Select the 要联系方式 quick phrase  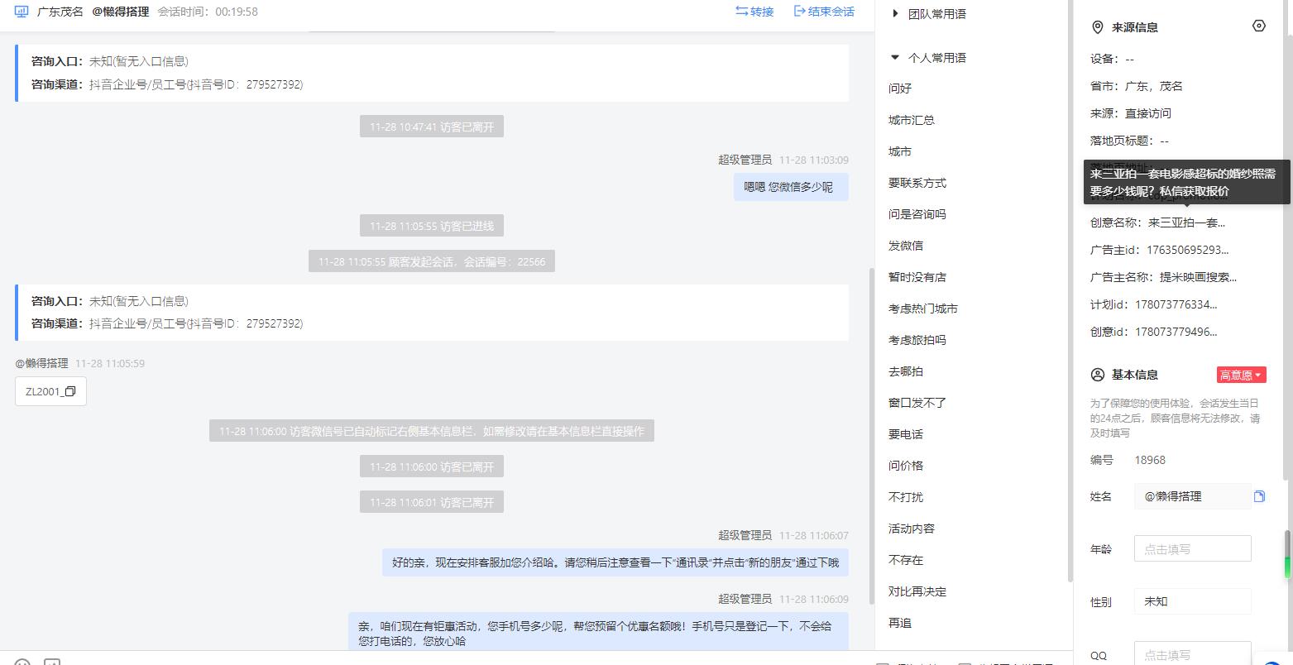pos(917,183)
